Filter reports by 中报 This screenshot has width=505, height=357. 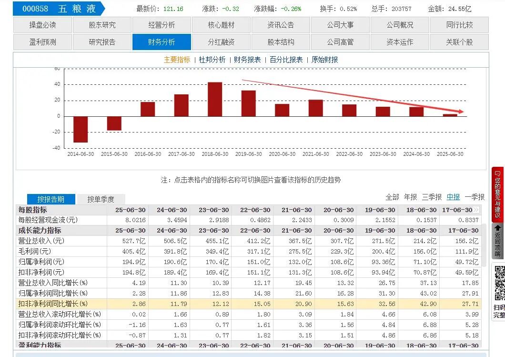click(453, 197)
